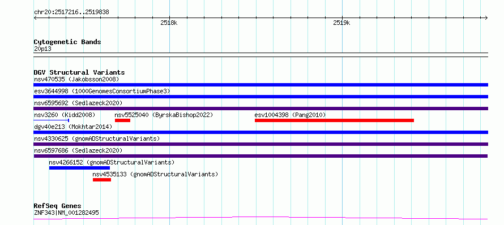The width and height of the screenshot is (504, 225).
Task: Click nsv4266152 (gnomADStructuralVariants) label
Action: (112, 162)
